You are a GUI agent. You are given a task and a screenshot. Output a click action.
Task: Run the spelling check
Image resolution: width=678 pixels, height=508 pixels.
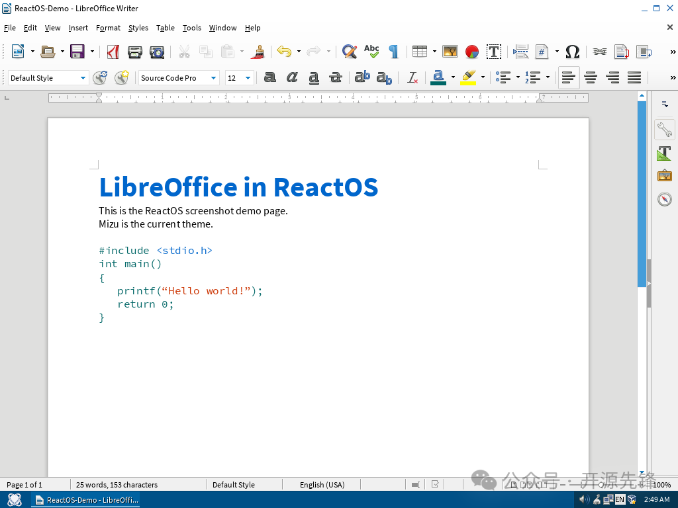(371, 52)
